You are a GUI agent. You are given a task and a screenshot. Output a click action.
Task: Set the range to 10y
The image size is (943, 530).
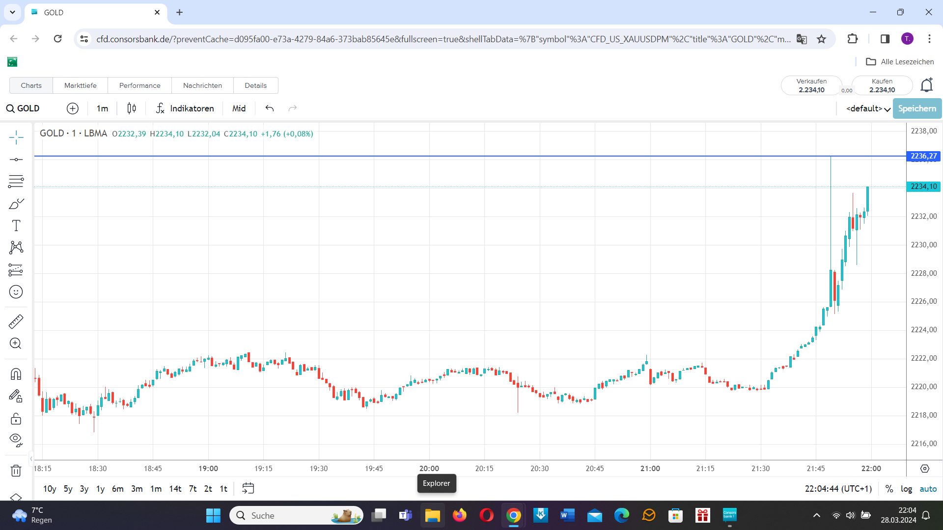50,489
